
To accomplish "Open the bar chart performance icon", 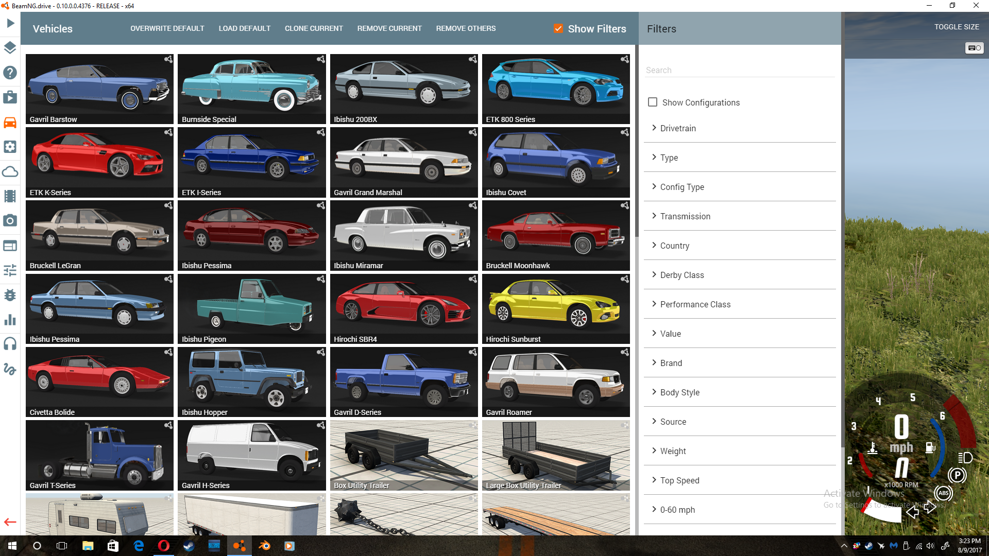I will click(10, 320).
